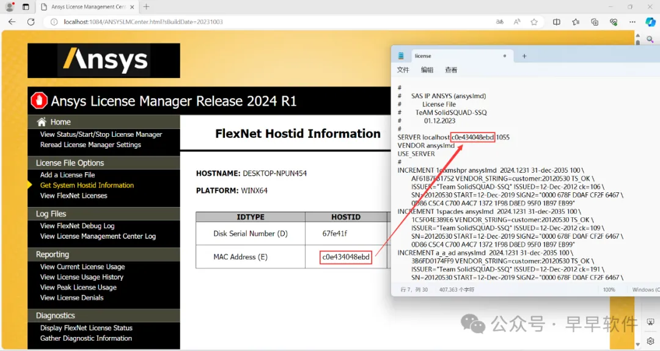Open the collections icon
The width and height of the screenshot is (660, 351).
[x=595, y=22]
